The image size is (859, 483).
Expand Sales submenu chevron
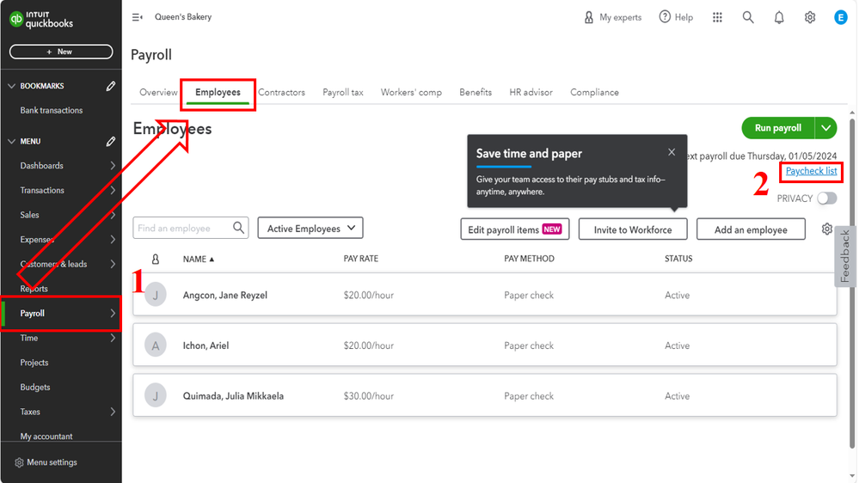point(113,215)
